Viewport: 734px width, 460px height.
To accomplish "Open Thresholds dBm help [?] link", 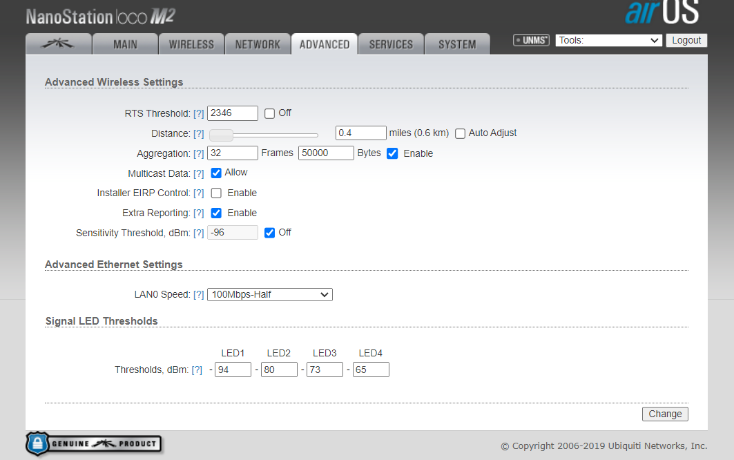I will pyautogui.click(x=197, y=370).
